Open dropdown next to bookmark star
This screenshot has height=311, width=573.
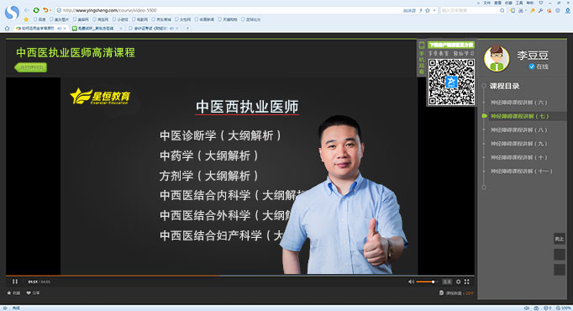point(434,11)
